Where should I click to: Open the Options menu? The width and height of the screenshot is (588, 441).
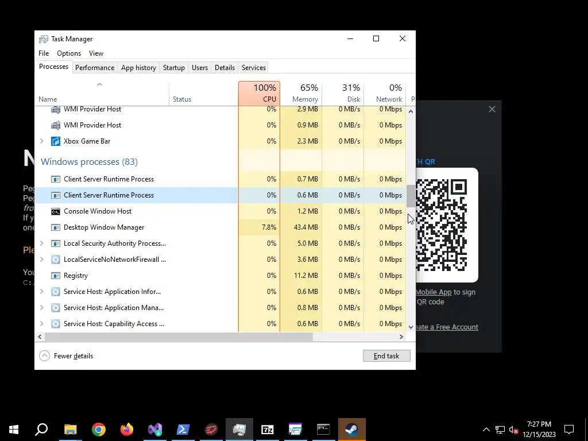point(69,53)
